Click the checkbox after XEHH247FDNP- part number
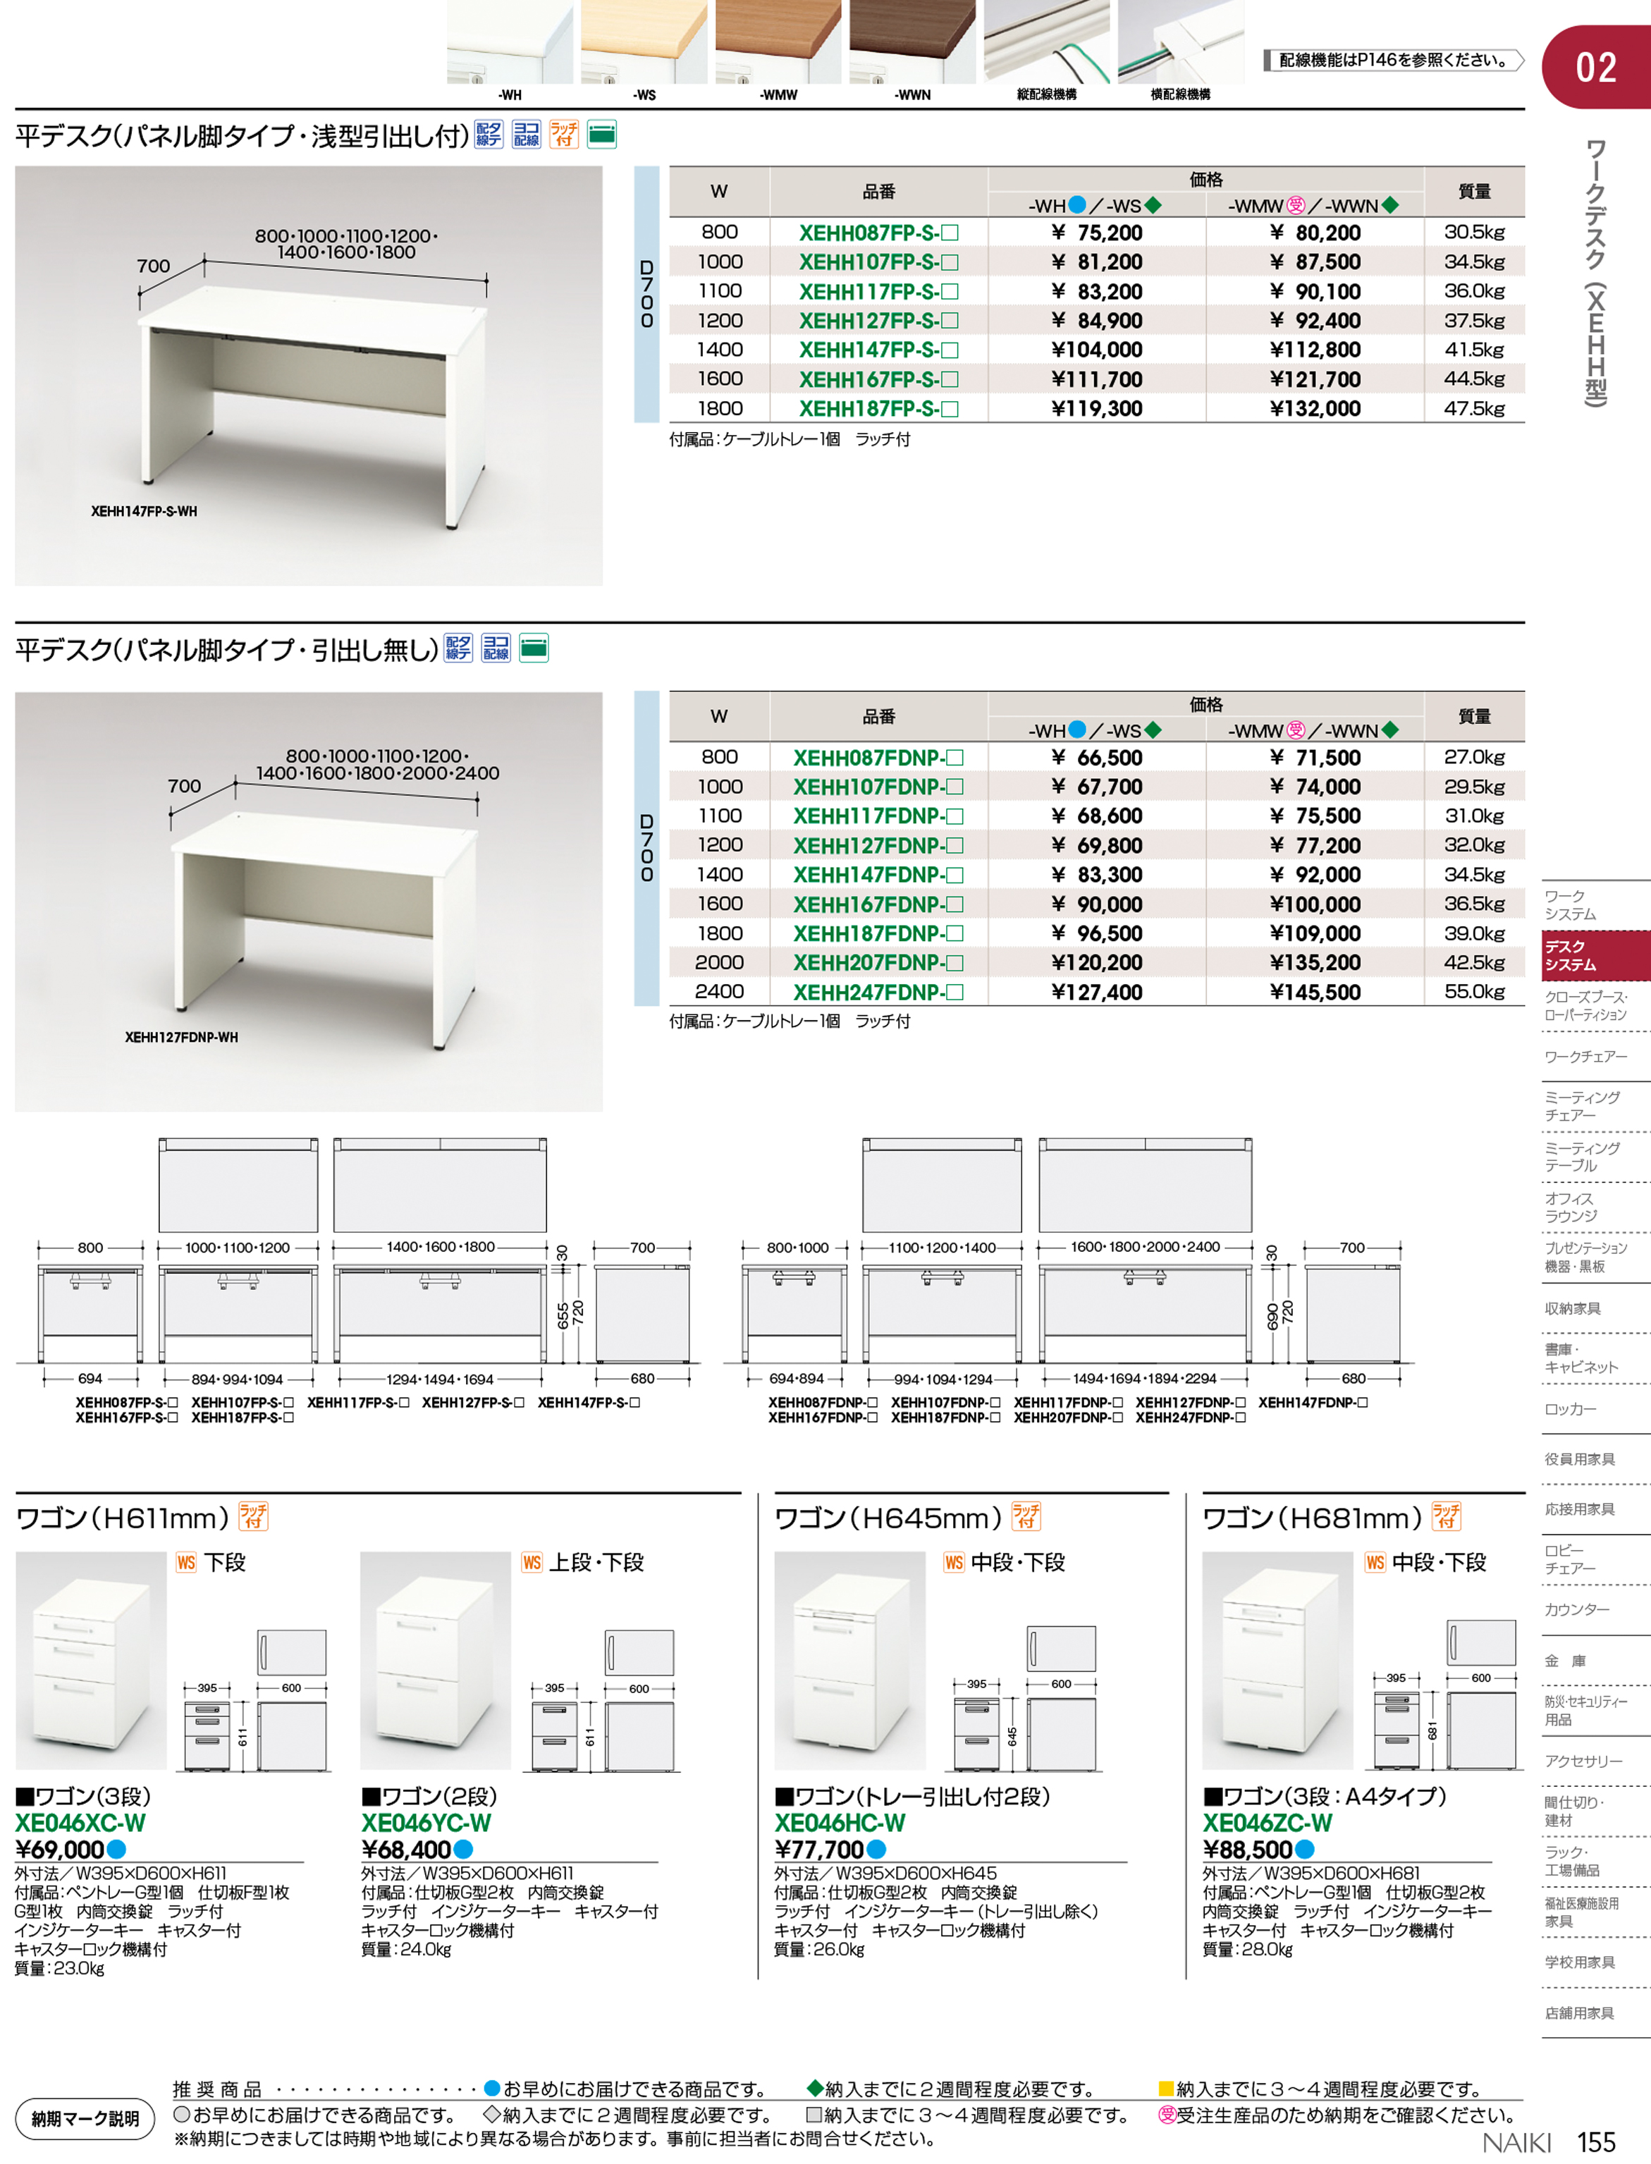Screen dimensions: 1651x2164 [955, 992]
